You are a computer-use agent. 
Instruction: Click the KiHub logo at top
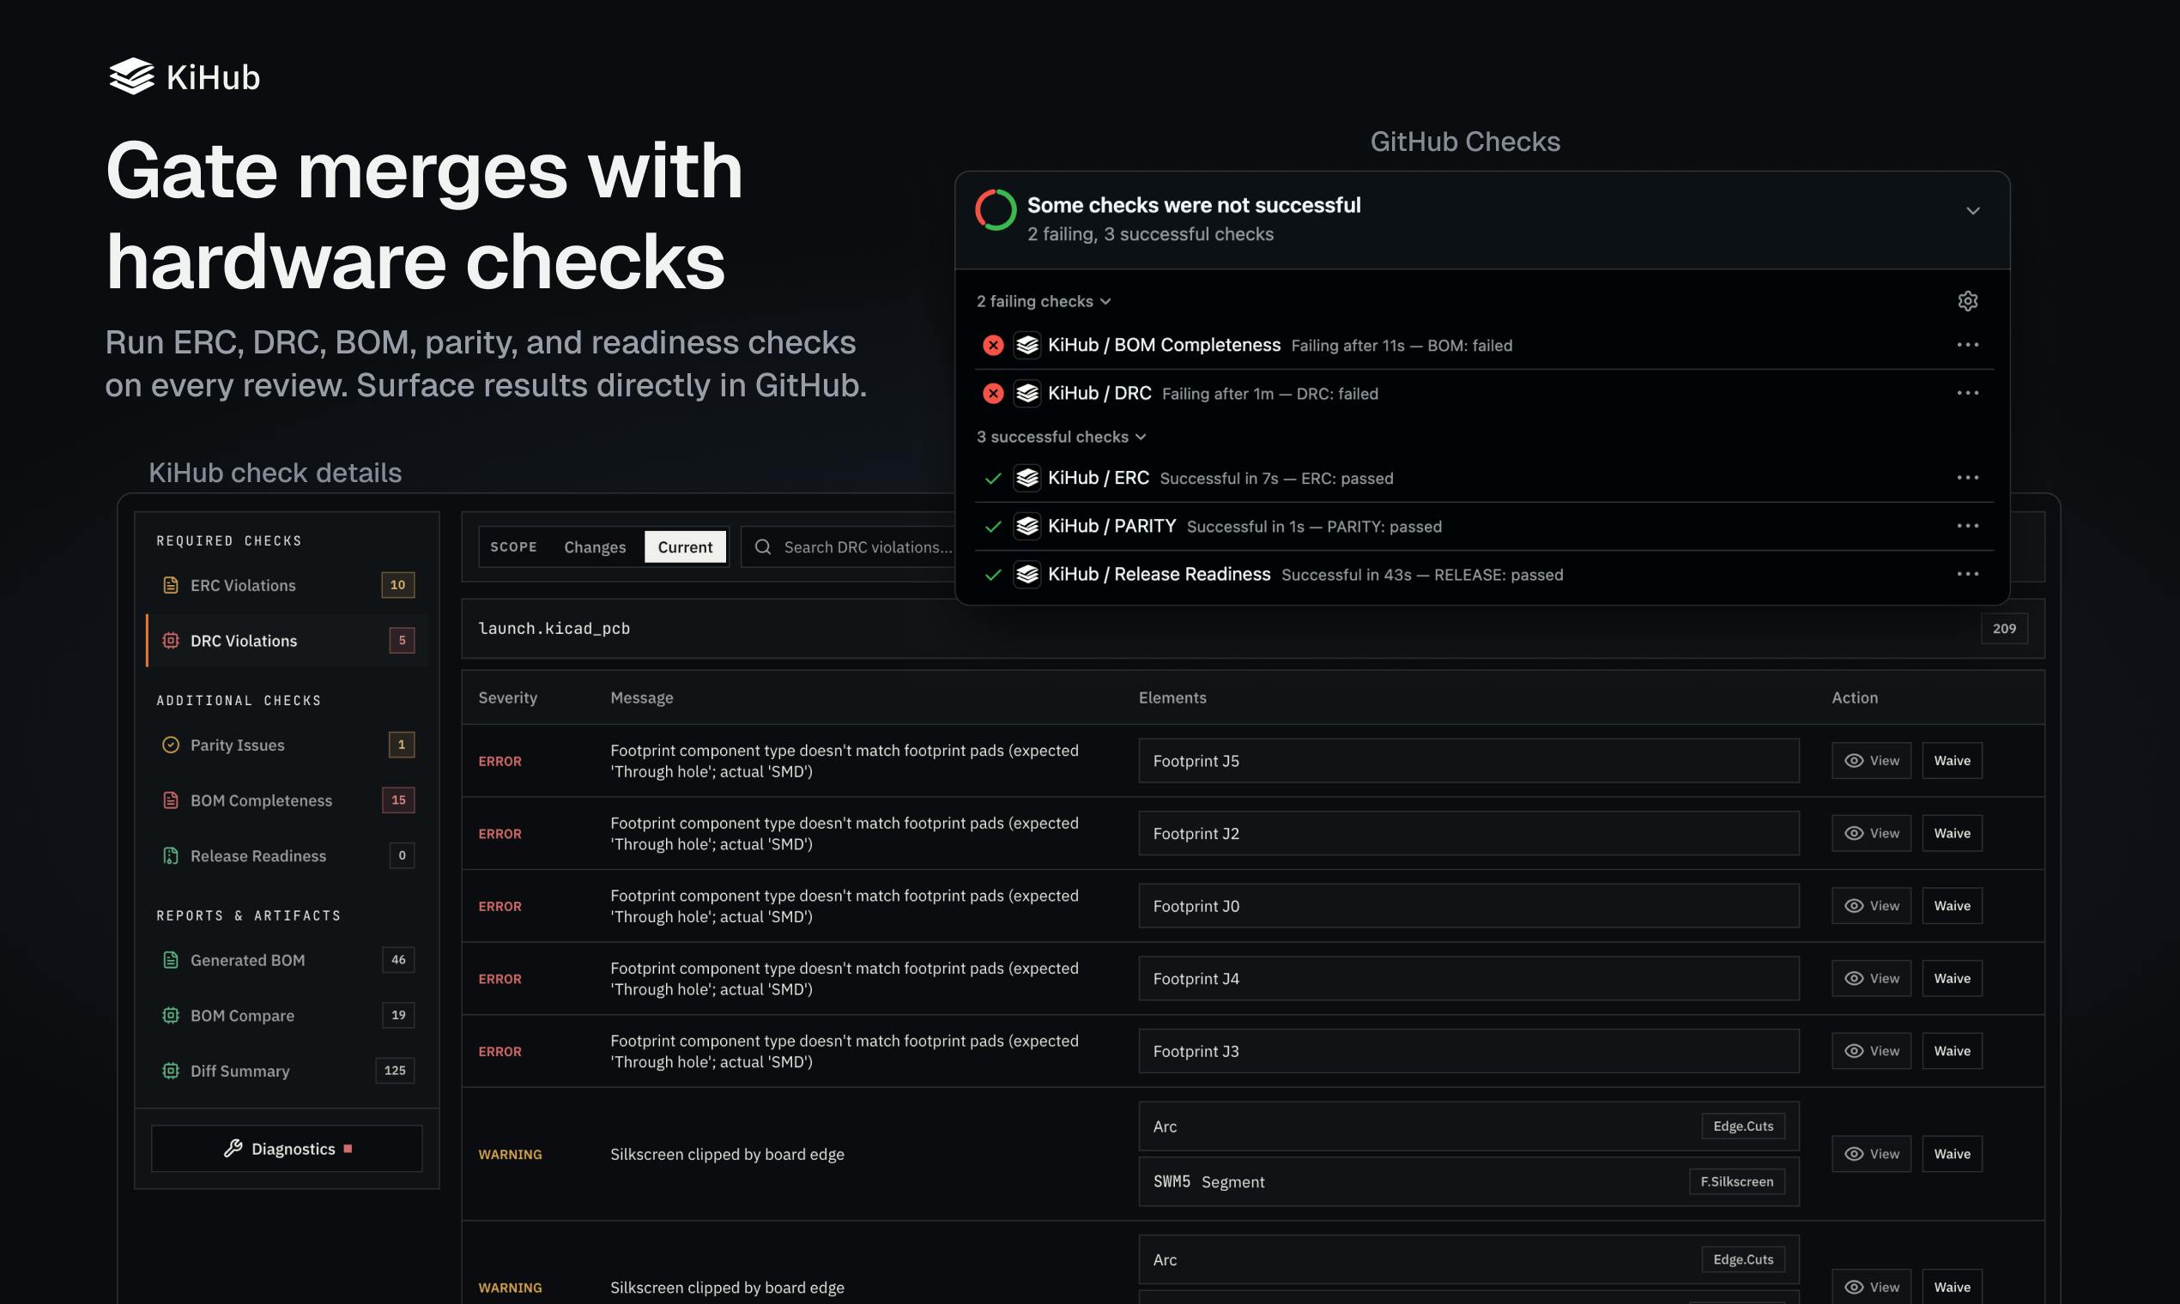pos(185,76)
